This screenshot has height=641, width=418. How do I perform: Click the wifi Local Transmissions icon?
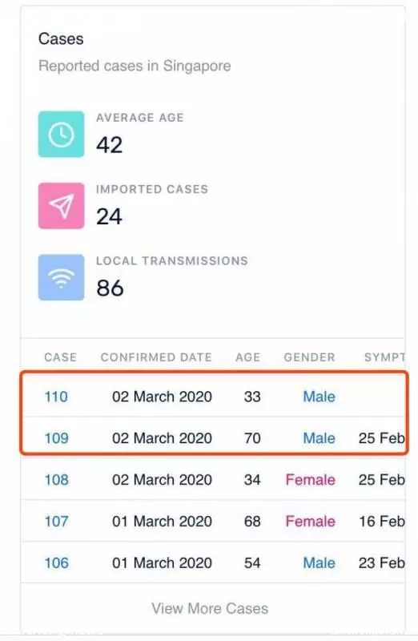coord(62,277)
